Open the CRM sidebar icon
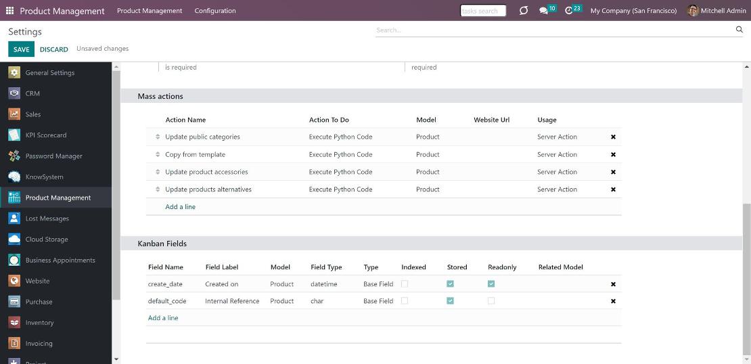This screenshot has height=364, width=751. tap(14, 93)
